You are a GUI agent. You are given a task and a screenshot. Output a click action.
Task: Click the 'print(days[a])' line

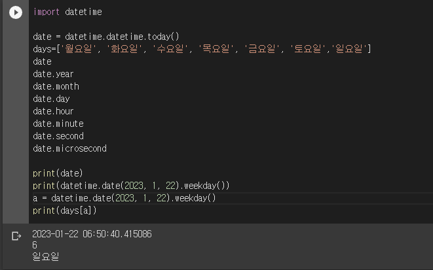tap(65, 211)
